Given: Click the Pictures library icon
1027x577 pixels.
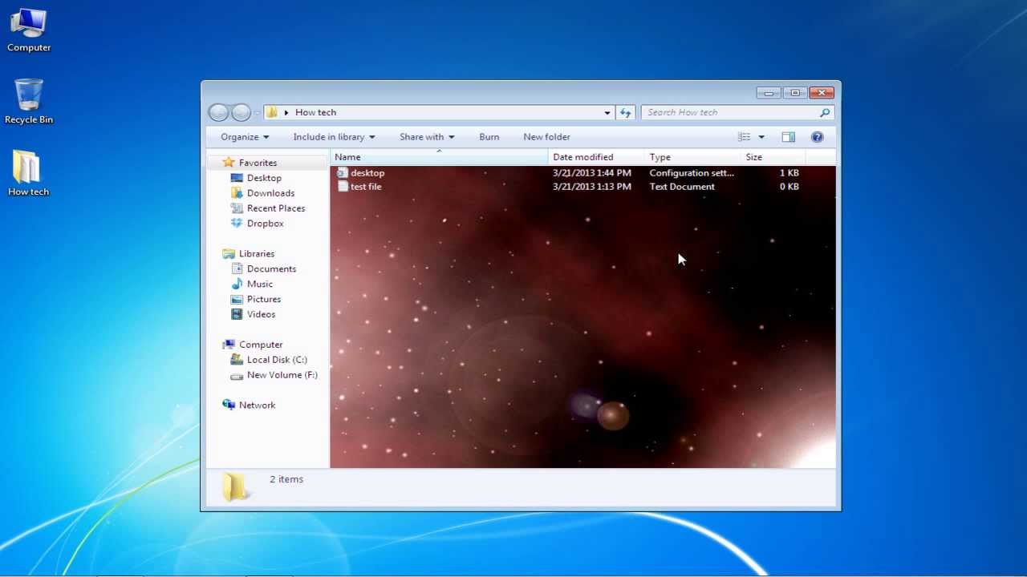Looking at the screenshot, I should [x=237, y=299].
